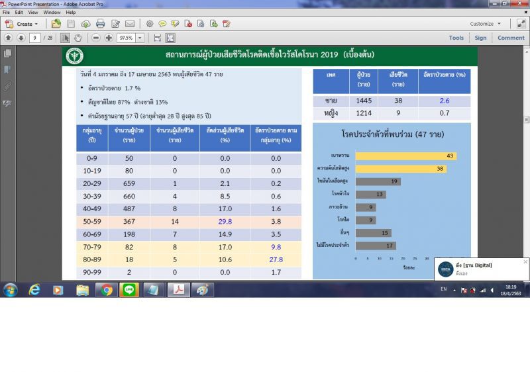530x372 pixels.
Task: Toggle fit width scrolling mode
Action: 158,38
